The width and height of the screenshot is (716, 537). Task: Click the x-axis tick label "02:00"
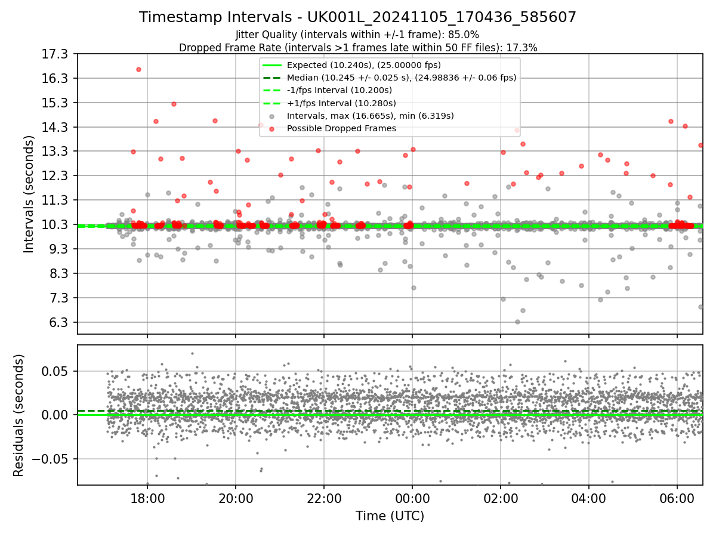(x=501, y=498)
